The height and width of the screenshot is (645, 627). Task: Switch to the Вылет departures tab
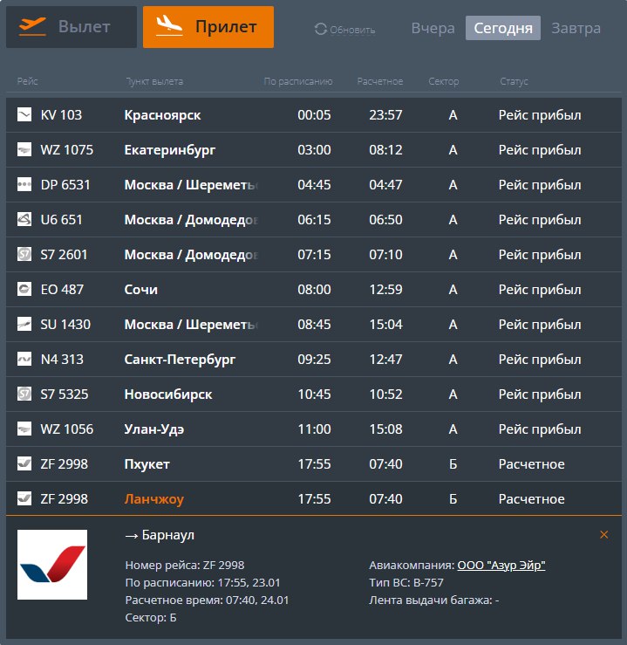(72, 27)
